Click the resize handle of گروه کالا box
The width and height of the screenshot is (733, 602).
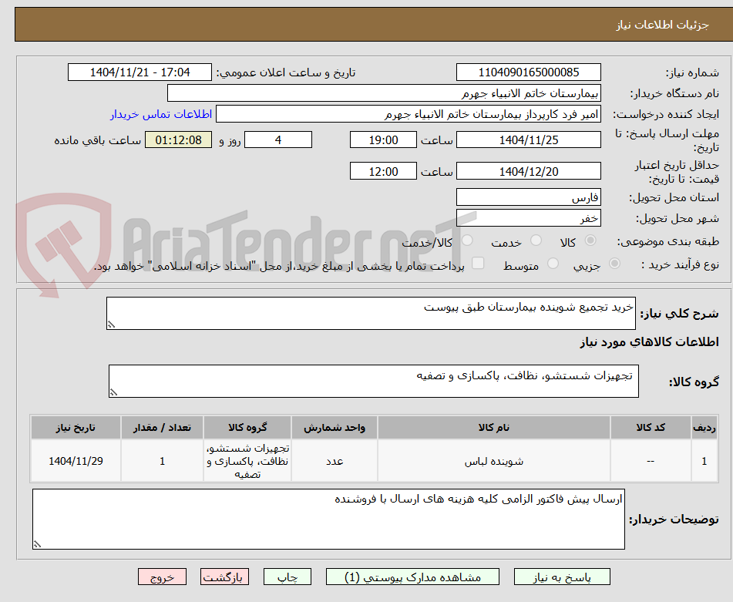tap(113, 392)
